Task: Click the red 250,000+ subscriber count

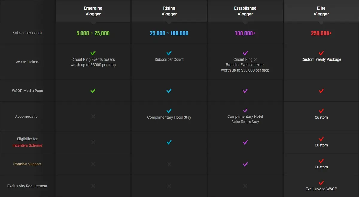Action: click(321, 33)
